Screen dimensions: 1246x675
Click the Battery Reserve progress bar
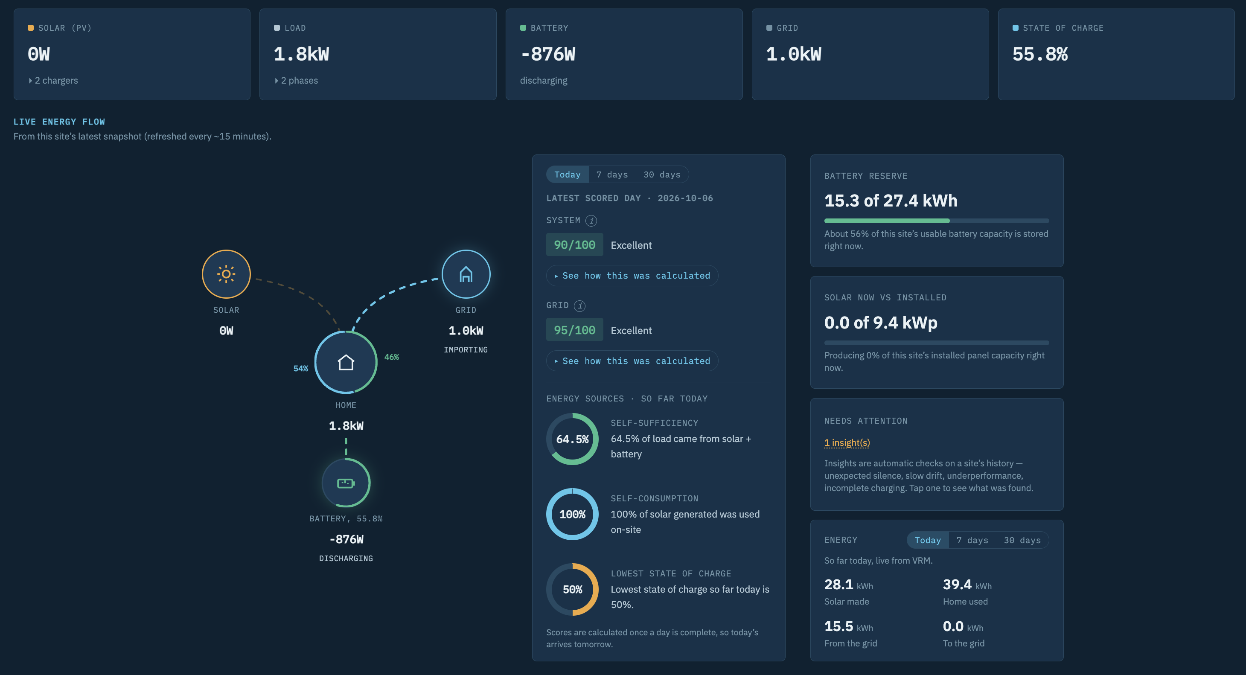937,221
